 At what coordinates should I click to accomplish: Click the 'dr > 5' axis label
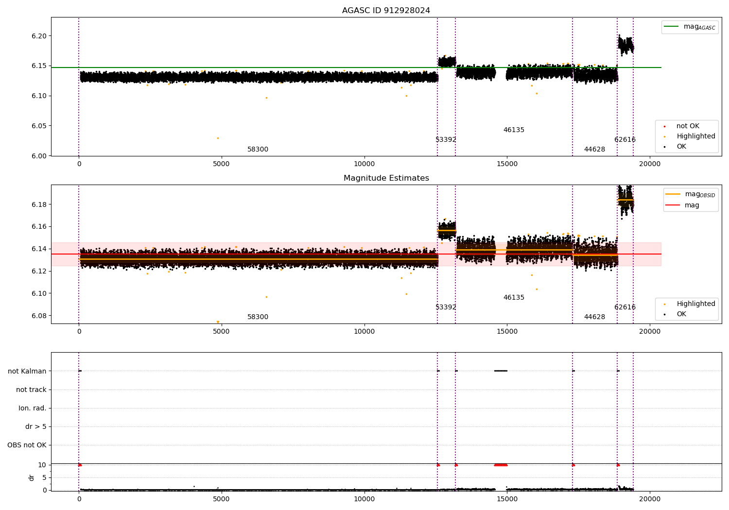click(x=36, y=426)
